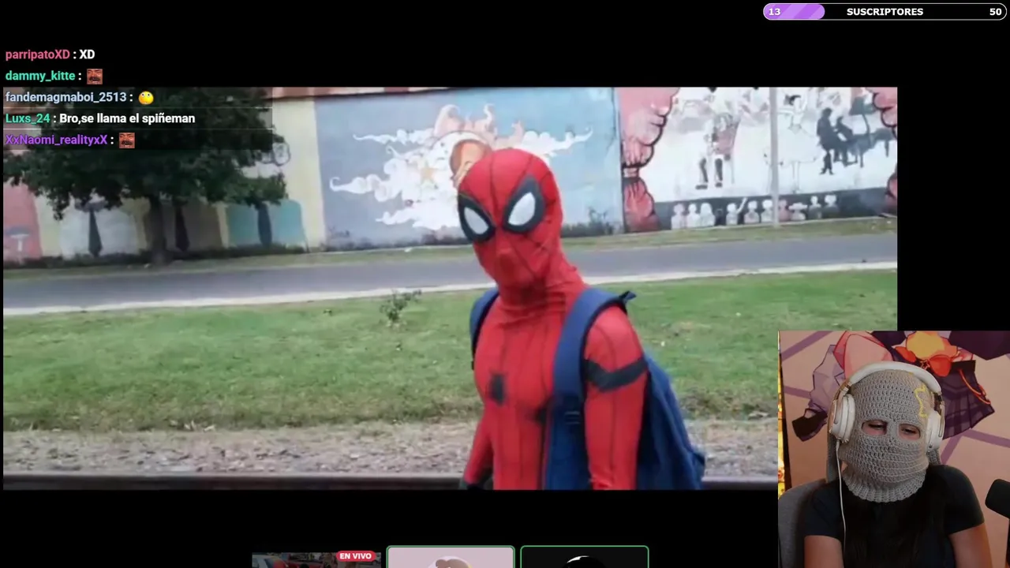Click the message "Bro,se llama el spiñeman"

pyautogui.click(x=127, y=118)
